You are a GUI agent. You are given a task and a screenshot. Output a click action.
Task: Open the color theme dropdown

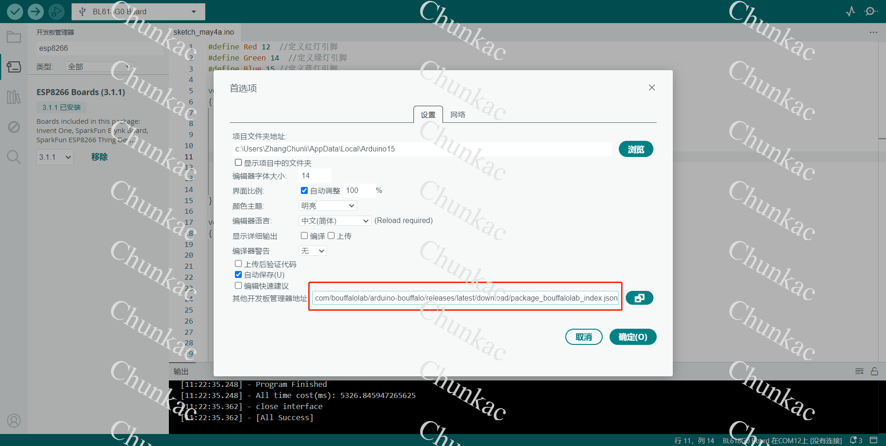pos(328,205)
